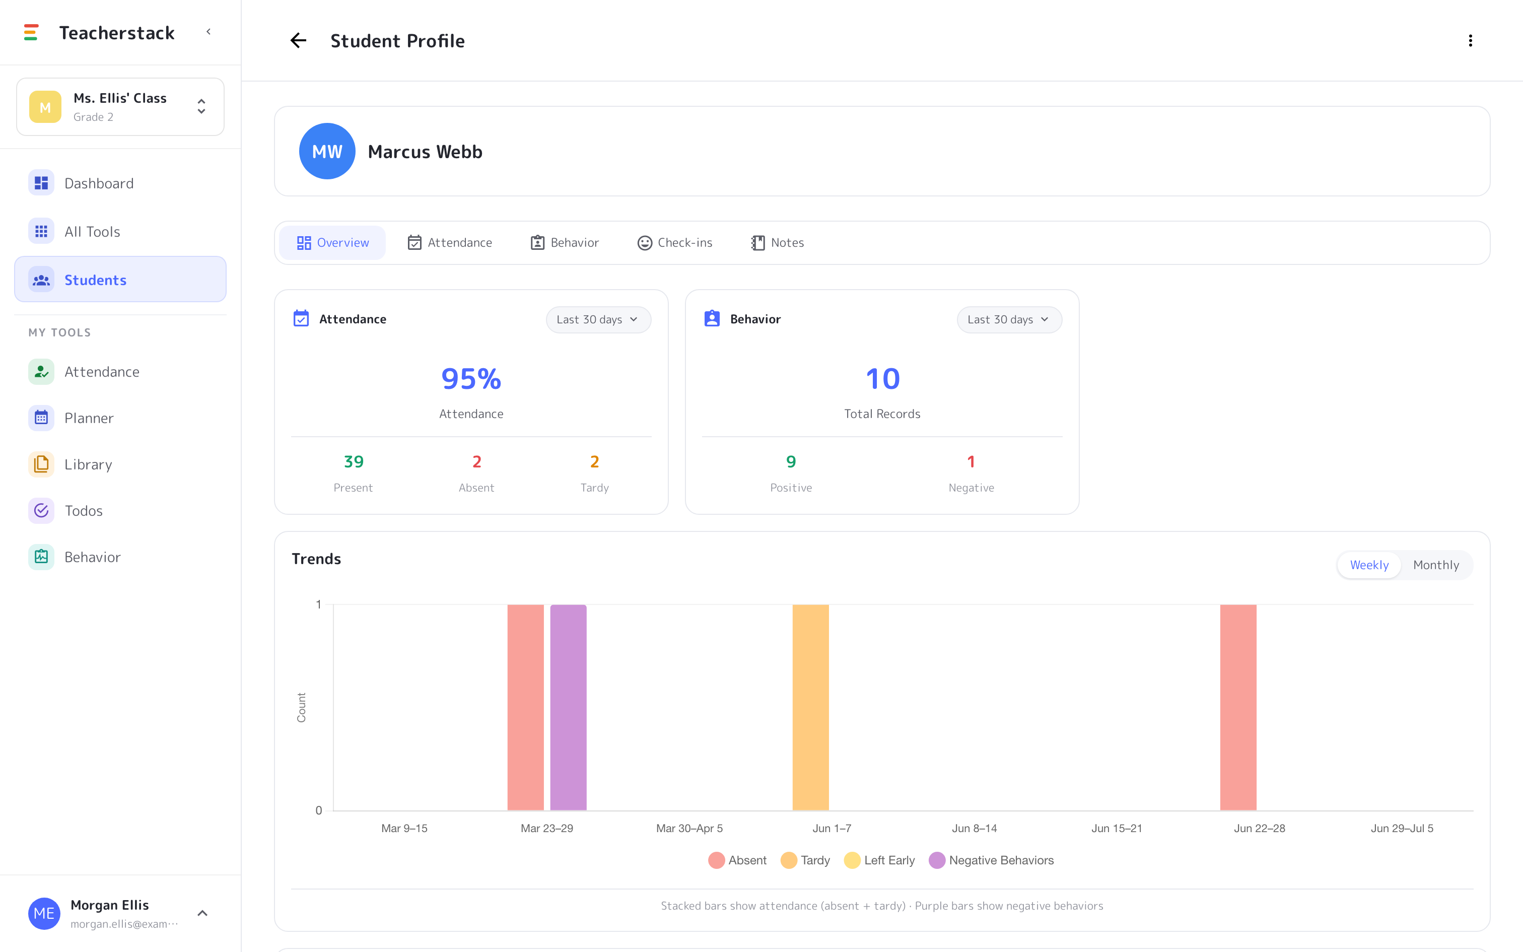The height and width of the screenshot is (952, 1523).
Task: Click the Overview tab grid icon
Action: pyautogui.click(x=304, y=243)
